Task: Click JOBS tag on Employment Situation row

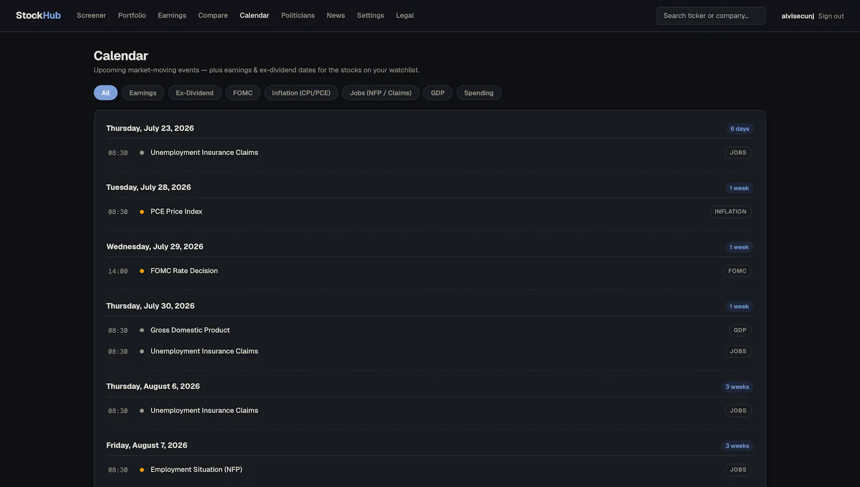Action: 738,470
